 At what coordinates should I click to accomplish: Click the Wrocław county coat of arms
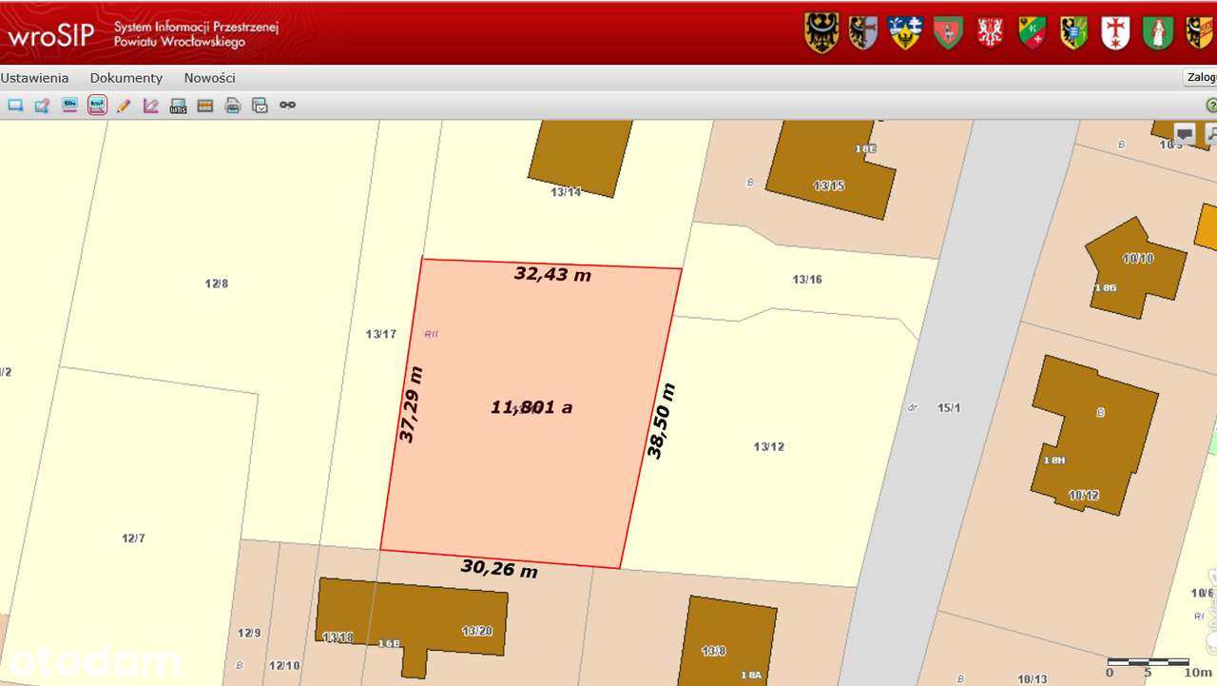coord(821,30)
